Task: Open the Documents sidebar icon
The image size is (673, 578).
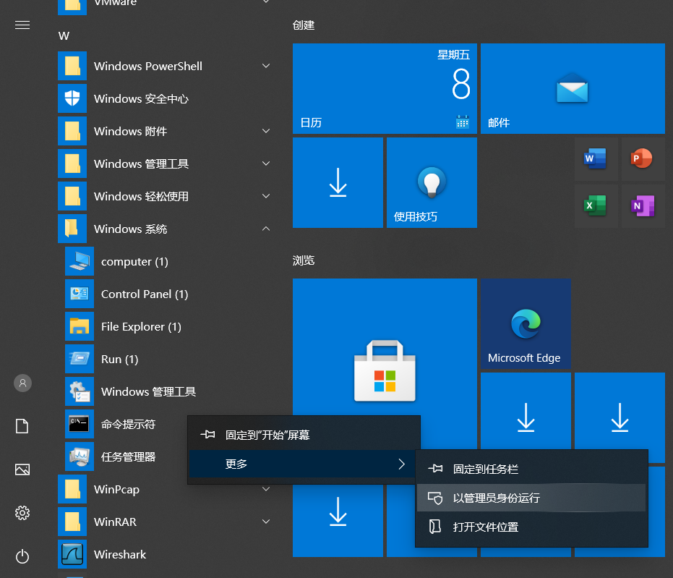Action: [x=22, y=426]
